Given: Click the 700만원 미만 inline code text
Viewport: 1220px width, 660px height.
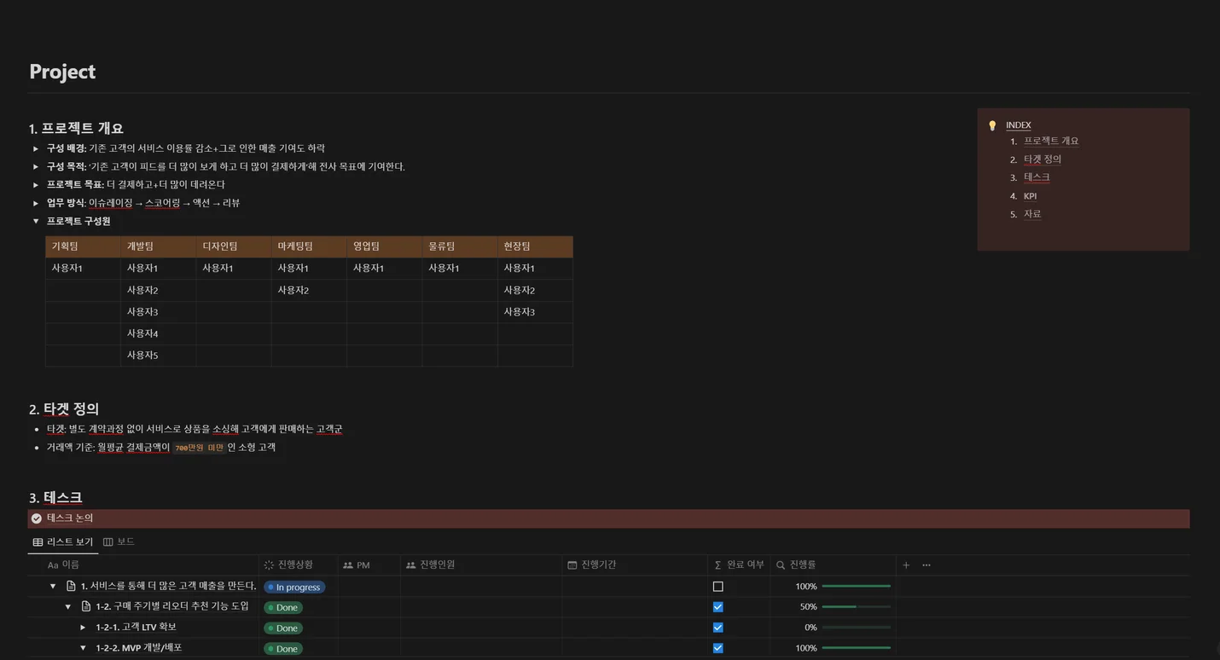Looking at the screenshot, I should (x=199, y=448).
